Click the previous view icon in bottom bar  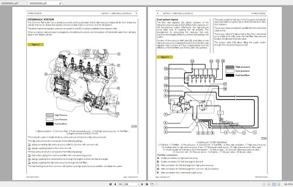[152, 184]
